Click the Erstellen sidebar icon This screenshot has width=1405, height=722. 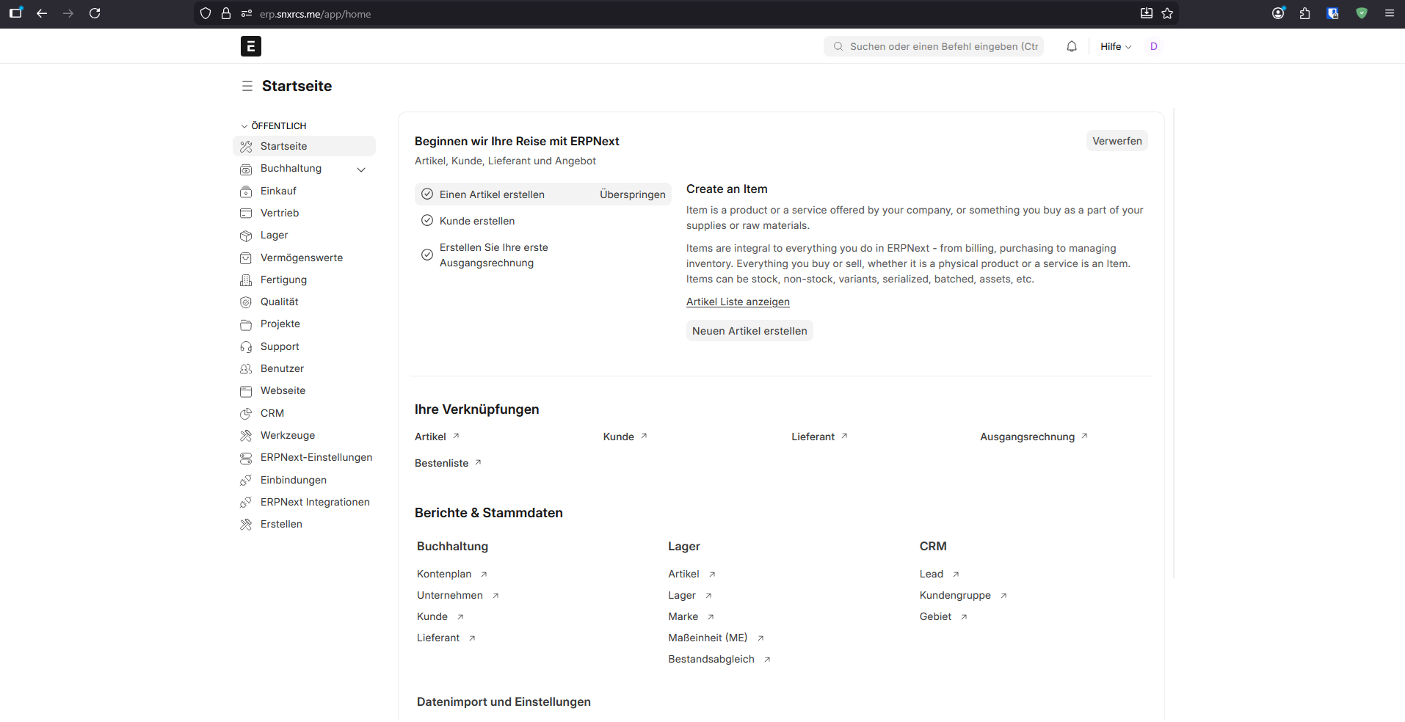coord(246,524)
